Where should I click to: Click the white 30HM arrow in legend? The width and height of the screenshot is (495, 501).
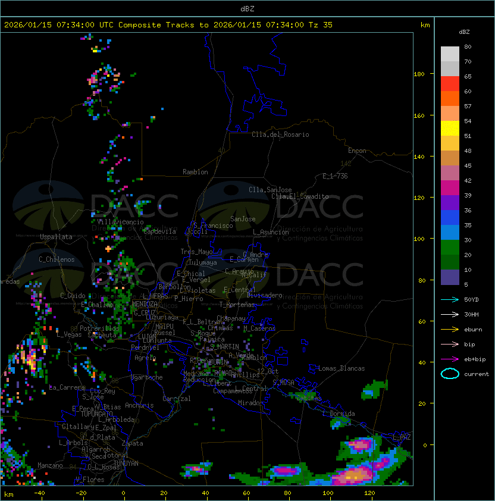coord(450,314)
